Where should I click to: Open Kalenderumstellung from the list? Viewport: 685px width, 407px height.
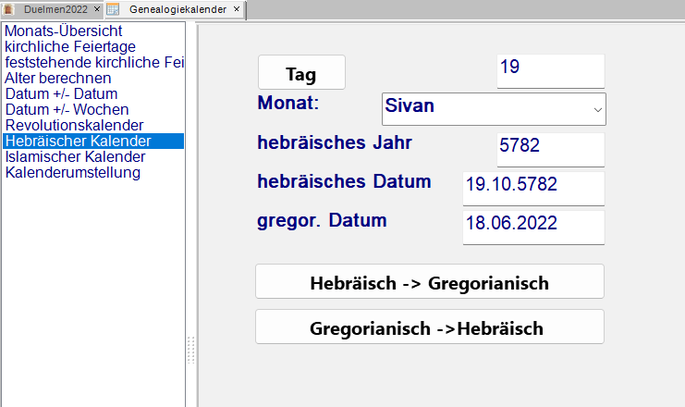coord(72,172)
